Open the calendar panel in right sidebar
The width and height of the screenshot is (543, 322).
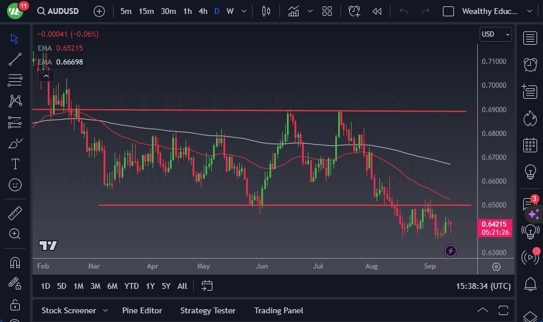[530, 145]
